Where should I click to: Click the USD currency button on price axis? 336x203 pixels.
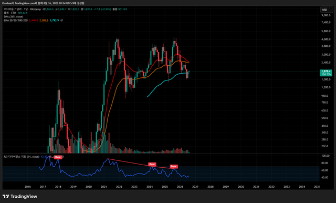point(326,9)
